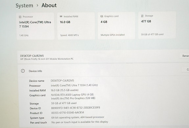Select 'Intel(R) Arc(TM) Pro Graphics (128 MB)'
189x128 pixels.
[73, 98]
